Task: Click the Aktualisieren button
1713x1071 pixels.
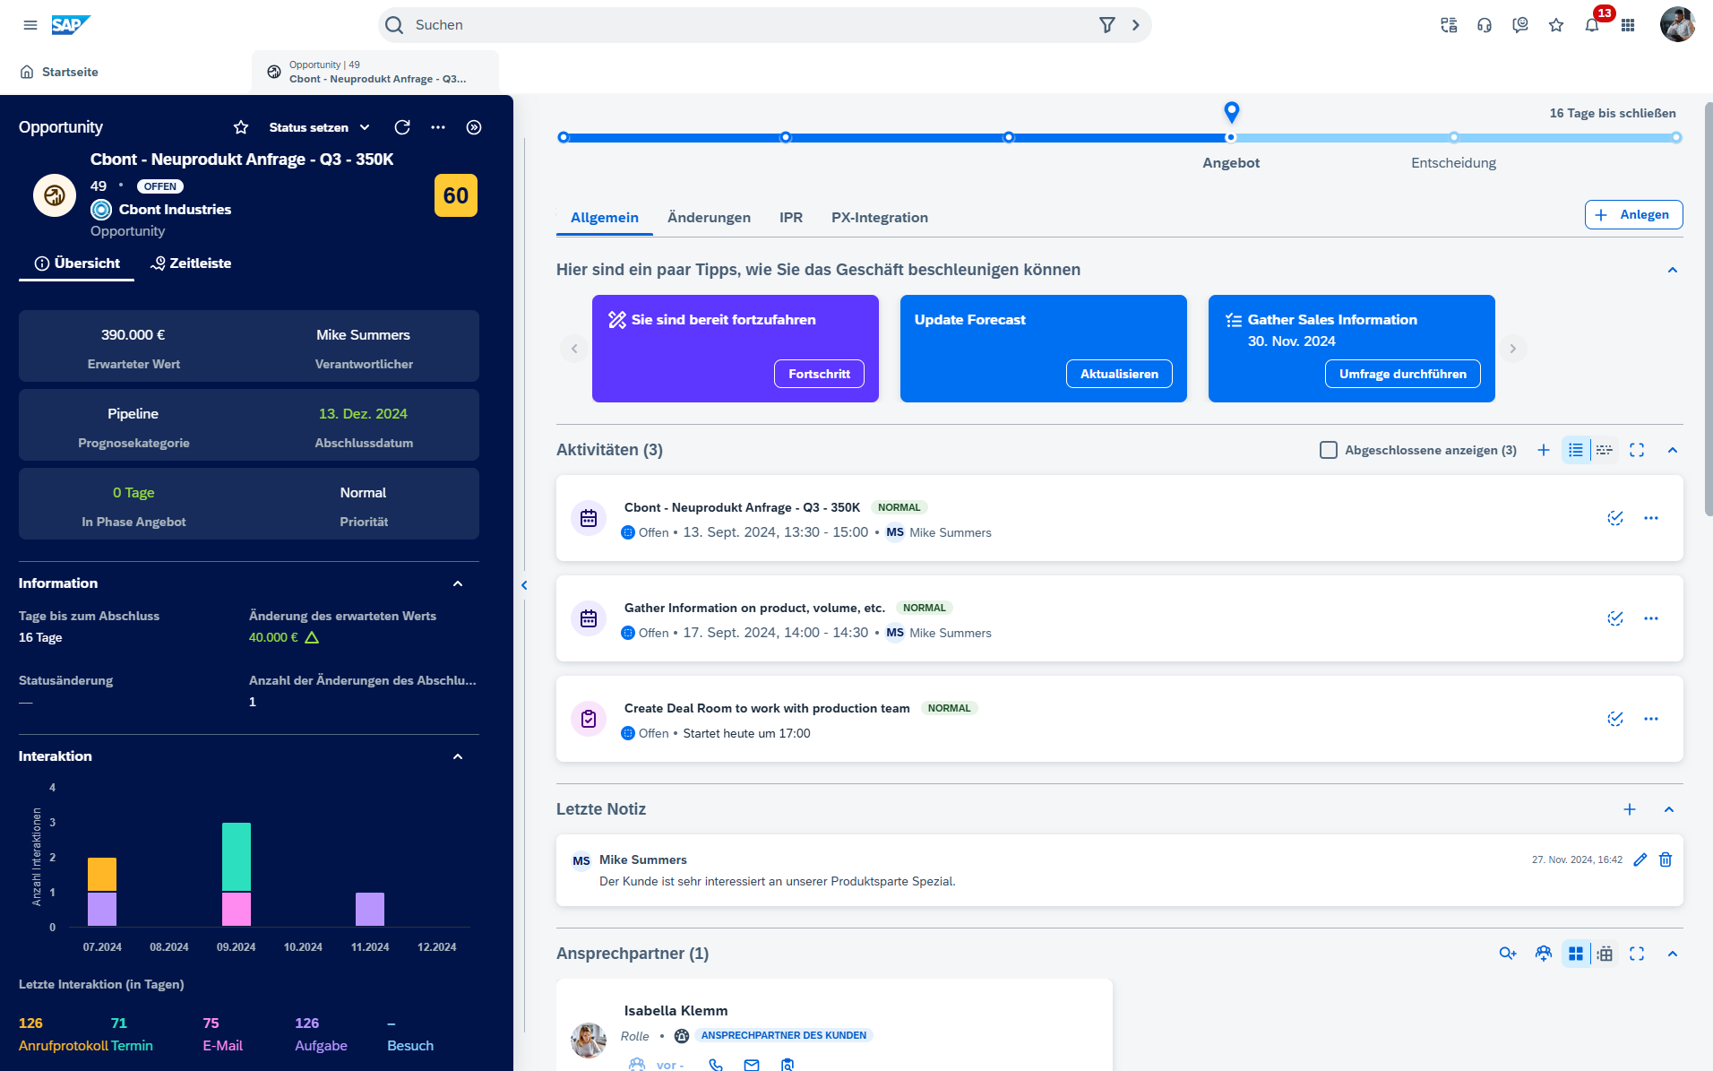Action: (1119, 374)
